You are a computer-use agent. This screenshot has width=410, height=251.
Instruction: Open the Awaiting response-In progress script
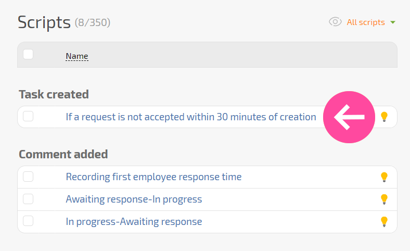tap(134, 199)
